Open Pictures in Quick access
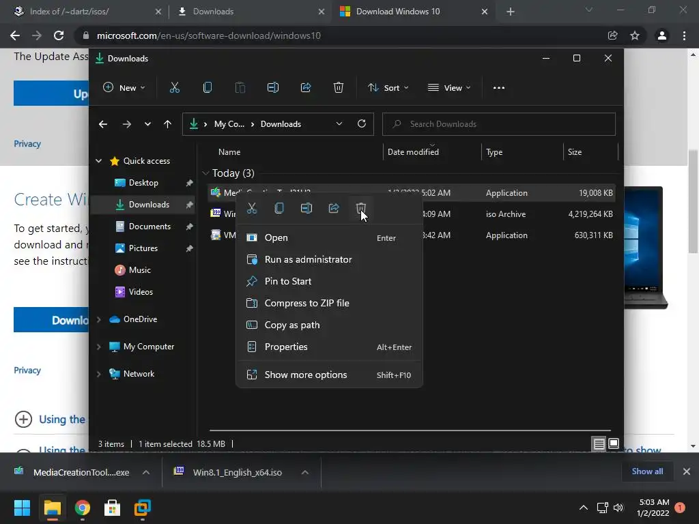 (143, 248)
